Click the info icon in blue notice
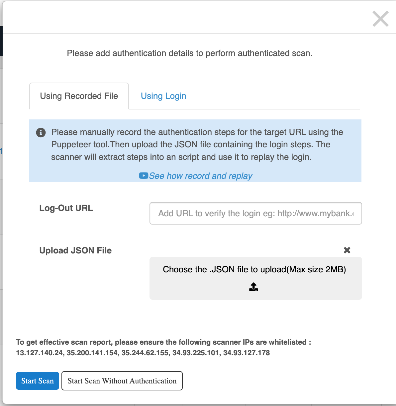396x406 pixels. 41,133
